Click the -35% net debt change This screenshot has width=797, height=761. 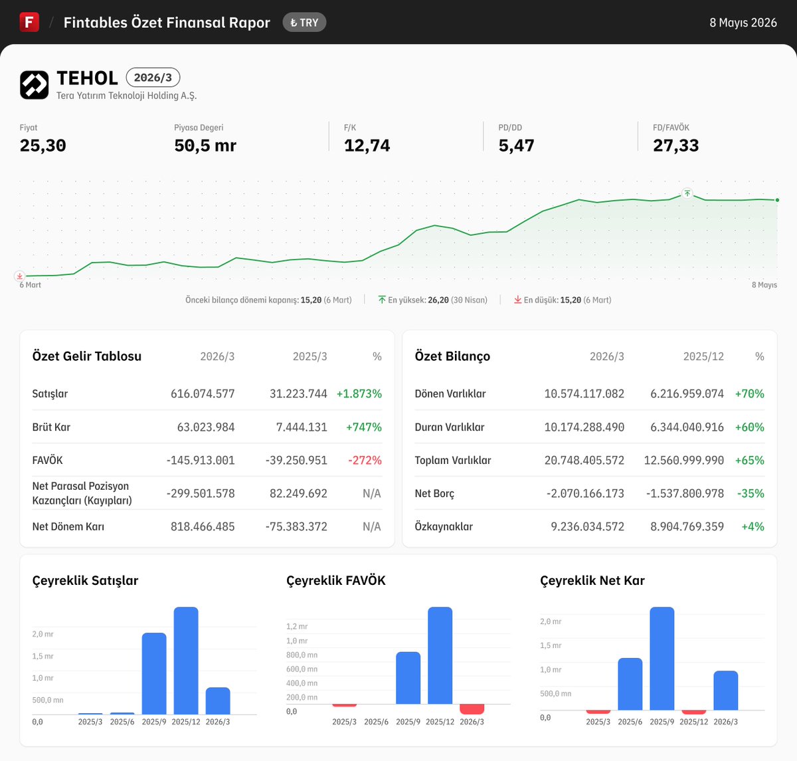[751, 493]
